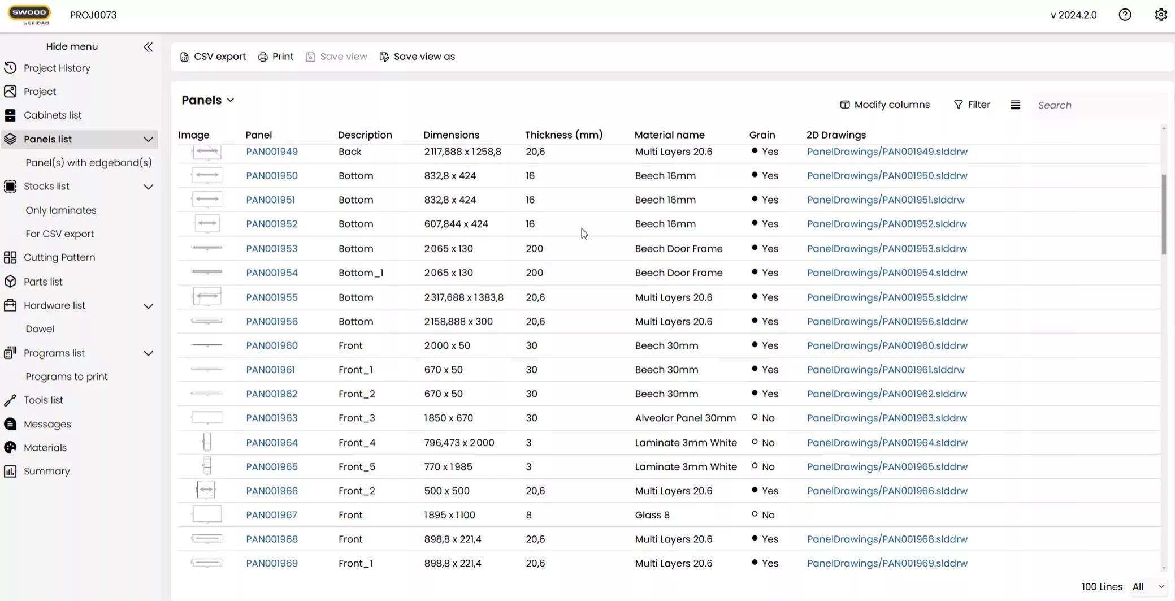
Task: Open Programs to print view
Action: (67, 377)
